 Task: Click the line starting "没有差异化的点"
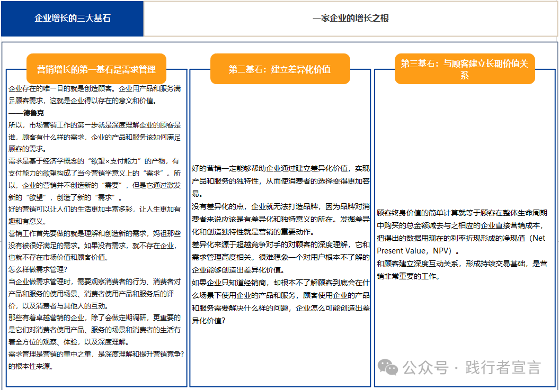(x=280, y=207)
